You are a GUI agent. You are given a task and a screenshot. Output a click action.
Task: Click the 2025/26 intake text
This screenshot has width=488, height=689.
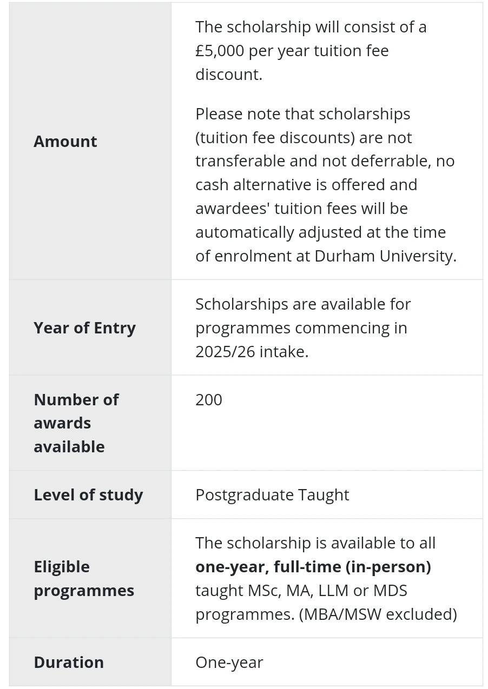point(252,351)
